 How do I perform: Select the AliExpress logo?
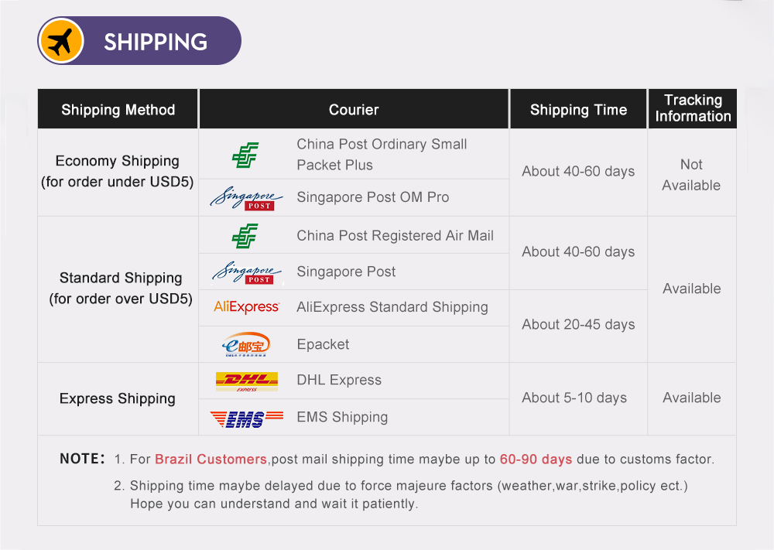point(246,307)
